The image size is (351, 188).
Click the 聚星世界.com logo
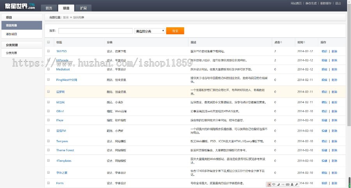coord(20,6)
